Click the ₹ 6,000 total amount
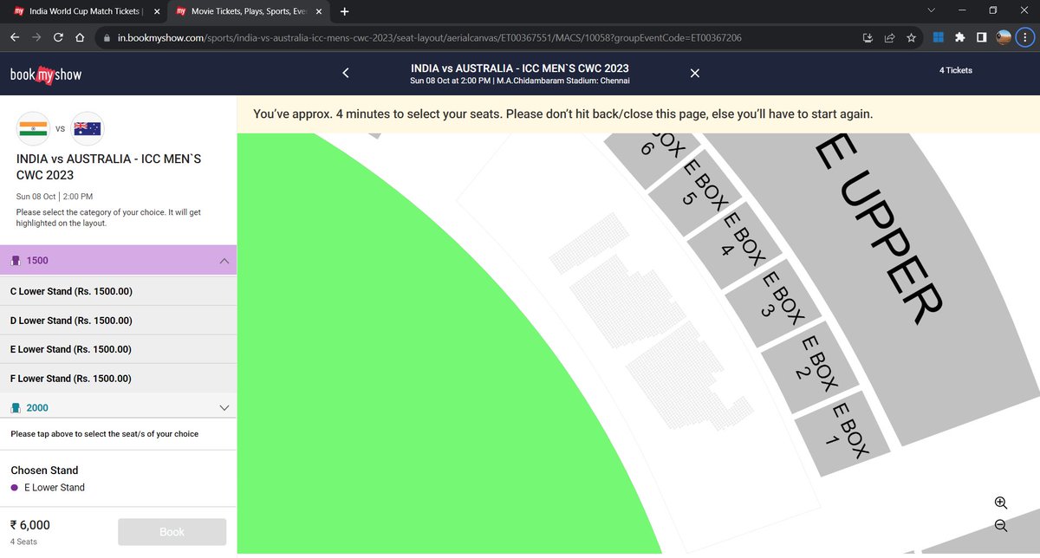The width and height of the screenshot is (1040, 558). 30,525
